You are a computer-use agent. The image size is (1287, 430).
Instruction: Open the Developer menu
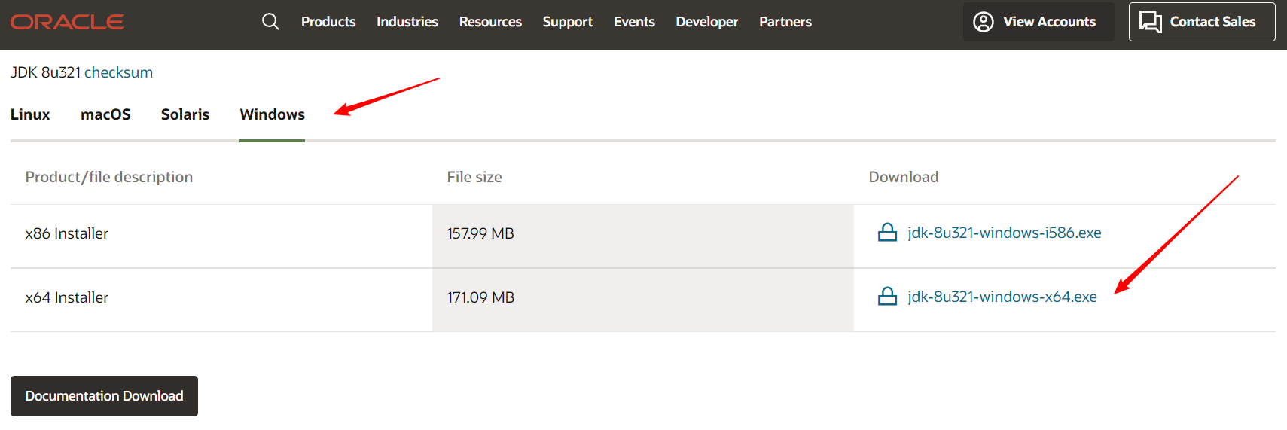706,22
